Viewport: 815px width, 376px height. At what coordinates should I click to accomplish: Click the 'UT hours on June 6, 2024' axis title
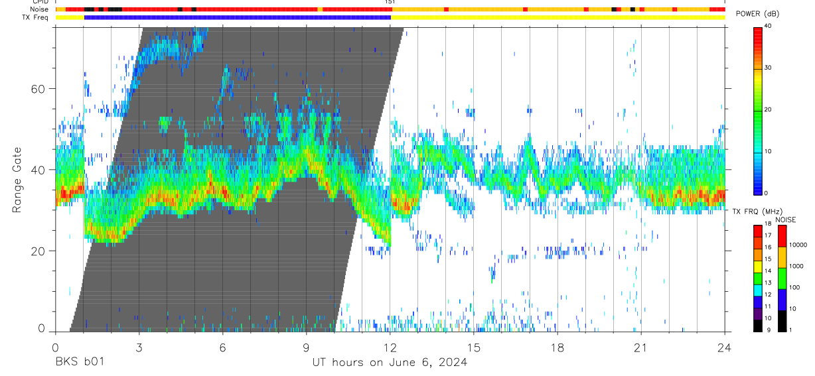pyautogui.click(x=390, y=362)
